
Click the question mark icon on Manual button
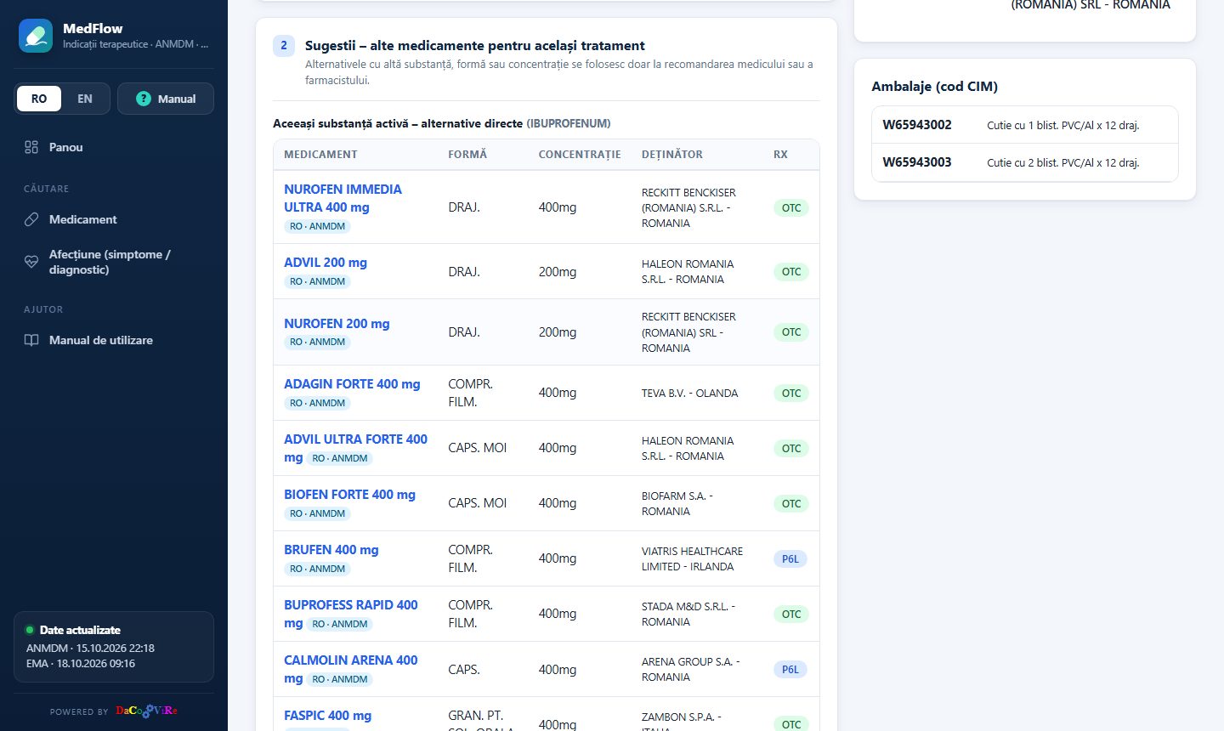tap(144, 99)
